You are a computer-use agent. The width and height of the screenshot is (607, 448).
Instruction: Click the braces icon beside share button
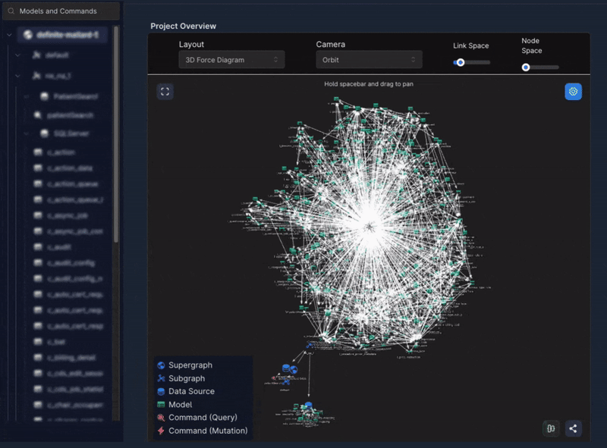[x=551, y=428]
